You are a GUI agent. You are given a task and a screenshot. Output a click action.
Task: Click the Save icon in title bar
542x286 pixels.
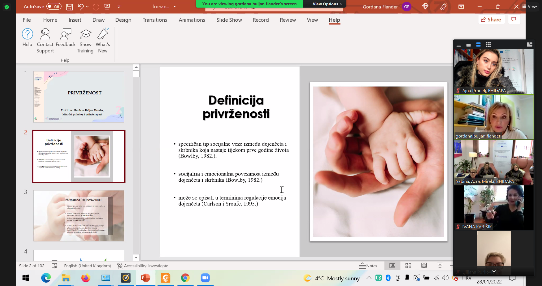point(69,7)
